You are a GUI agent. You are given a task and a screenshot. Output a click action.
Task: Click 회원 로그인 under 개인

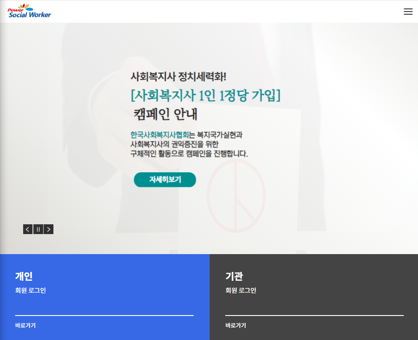coord(30,291)
